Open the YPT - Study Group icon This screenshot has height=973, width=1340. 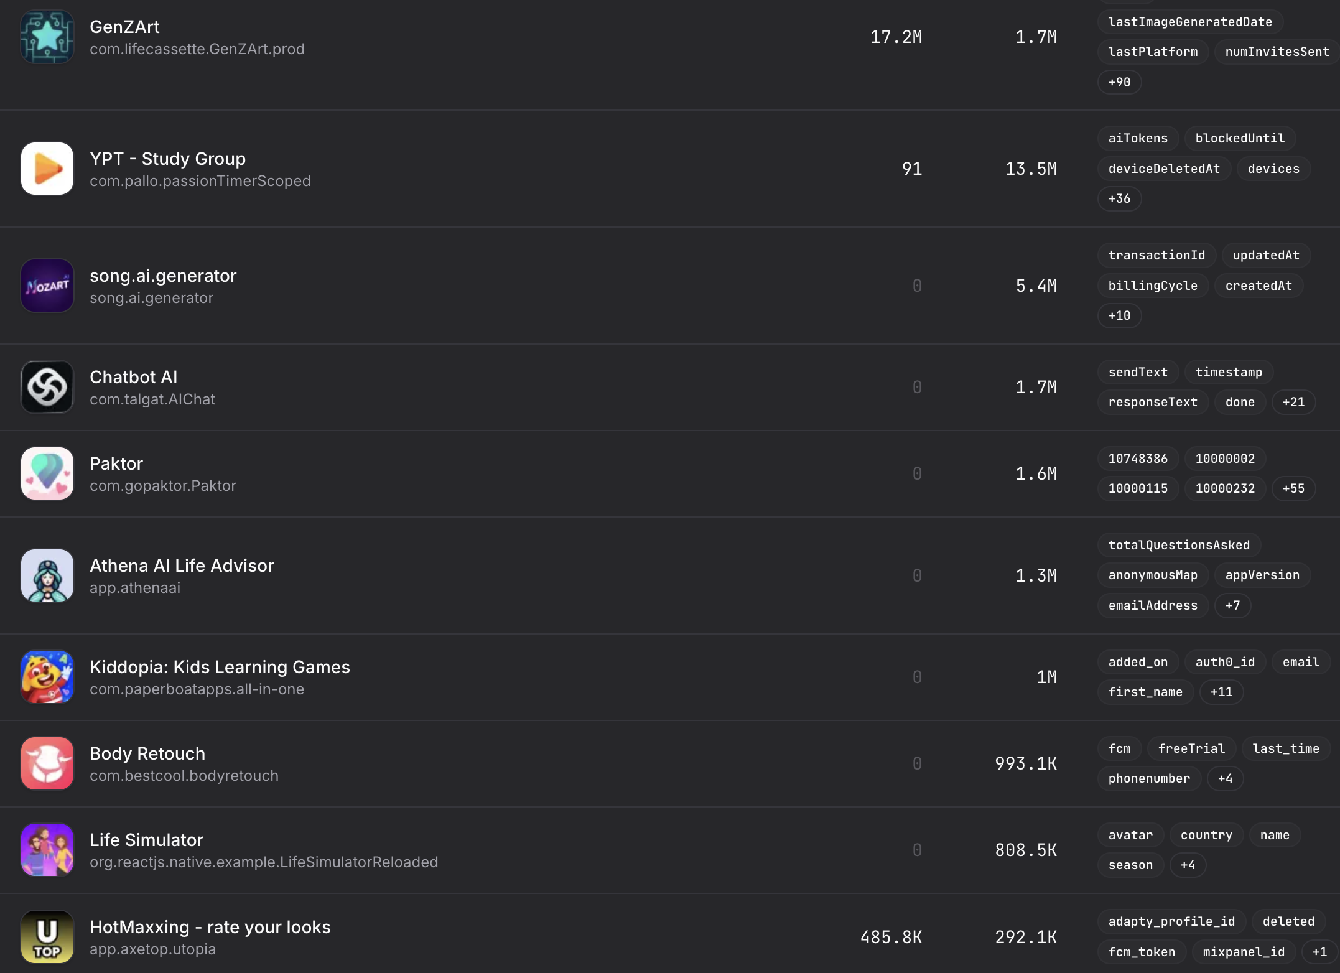pyautogui.click(x=47, y=169)
